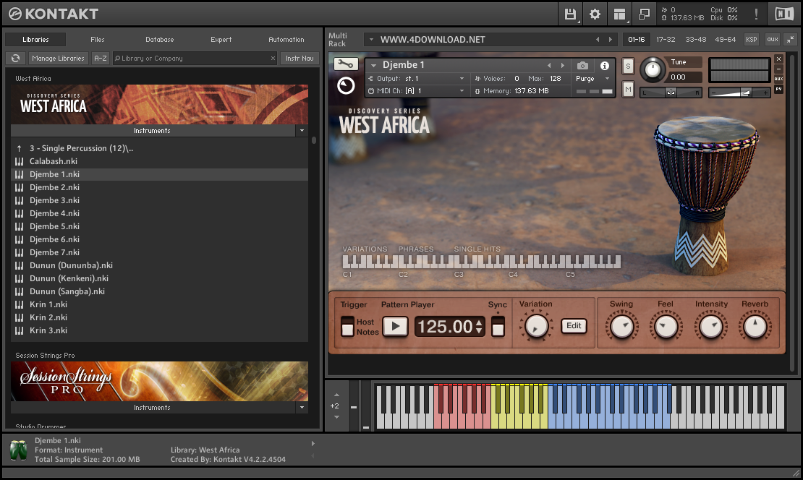The height and width of the screenshot is (480, 803).
Task: Select rack page 33-48
Action: click(x=695, y=40)
